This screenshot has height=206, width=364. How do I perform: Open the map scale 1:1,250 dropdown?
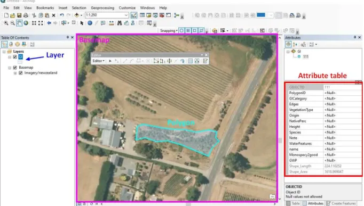point(126,15)
